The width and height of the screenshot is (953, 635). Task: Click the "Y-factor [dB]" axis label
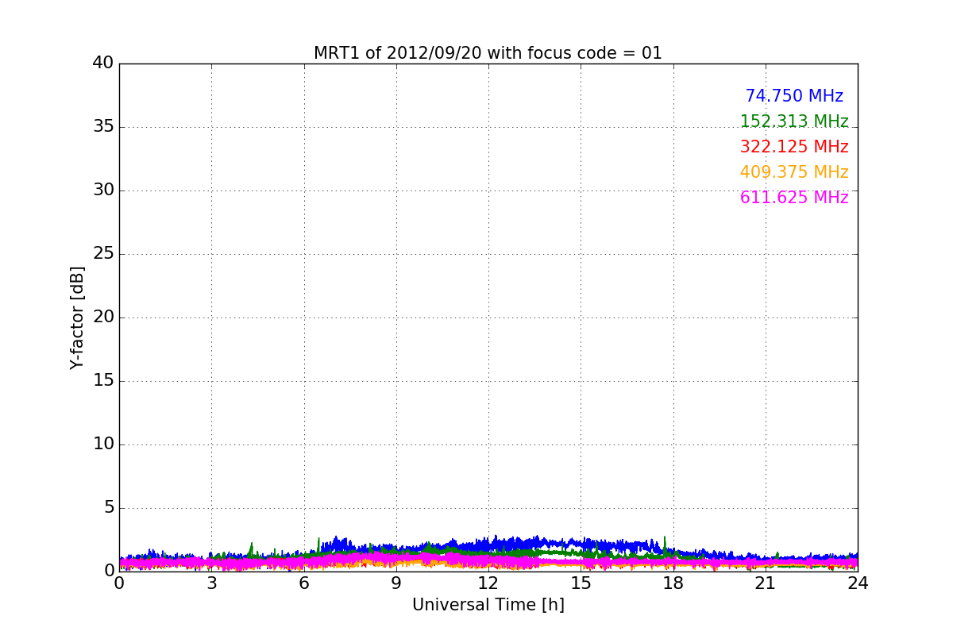click(x=77, y=317)
